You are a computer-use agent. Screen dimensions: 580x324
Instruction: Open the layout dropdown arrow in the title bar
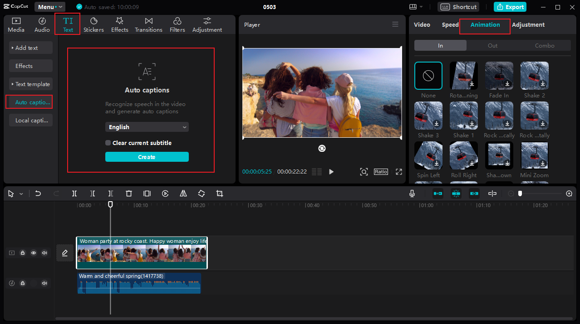tap(421, 7)
